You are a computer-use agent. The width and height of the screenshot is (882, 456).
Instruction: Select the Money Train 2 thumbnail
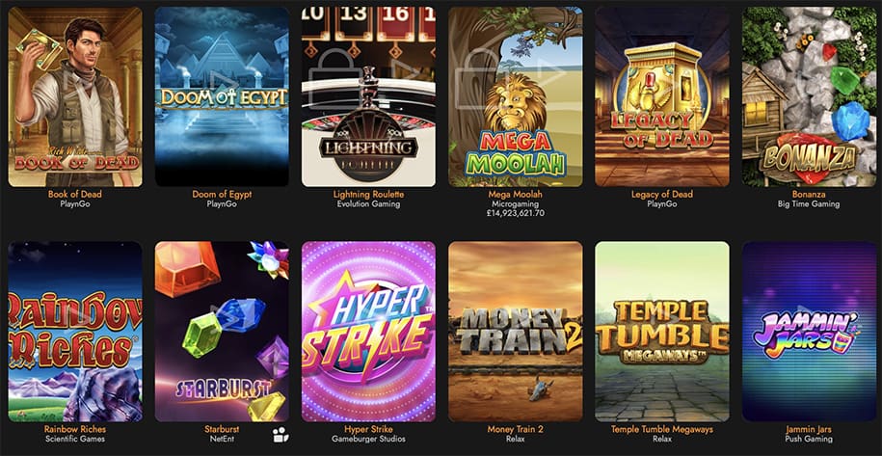tap(516, 332)
